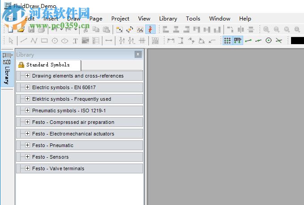
Task: Toggle the snap-to-grid button
Action: point(228,41)
